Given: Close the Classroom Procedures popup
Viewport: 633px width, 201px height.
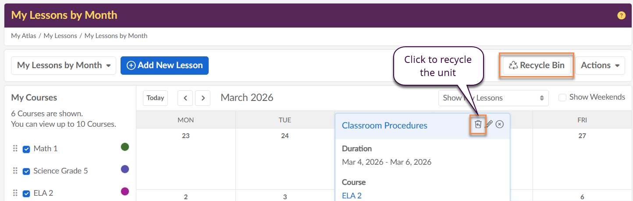Looking at the screenshot, I should coord(500,125).
